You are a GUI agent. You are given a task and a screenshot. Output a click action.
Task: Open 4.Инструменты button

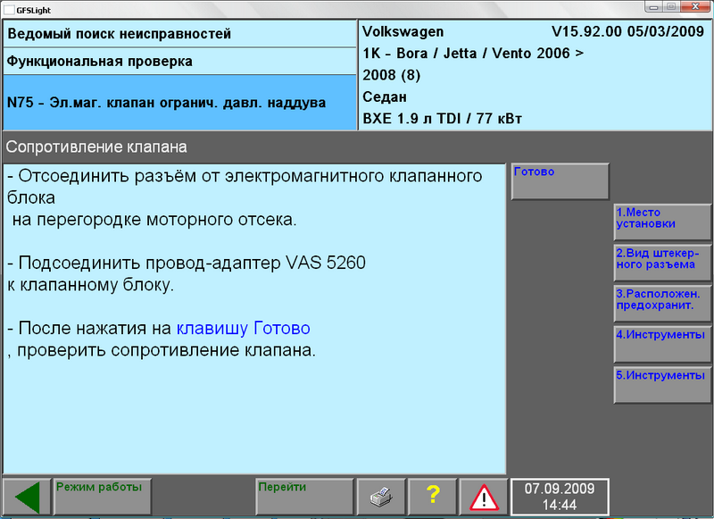click(662, 345)
